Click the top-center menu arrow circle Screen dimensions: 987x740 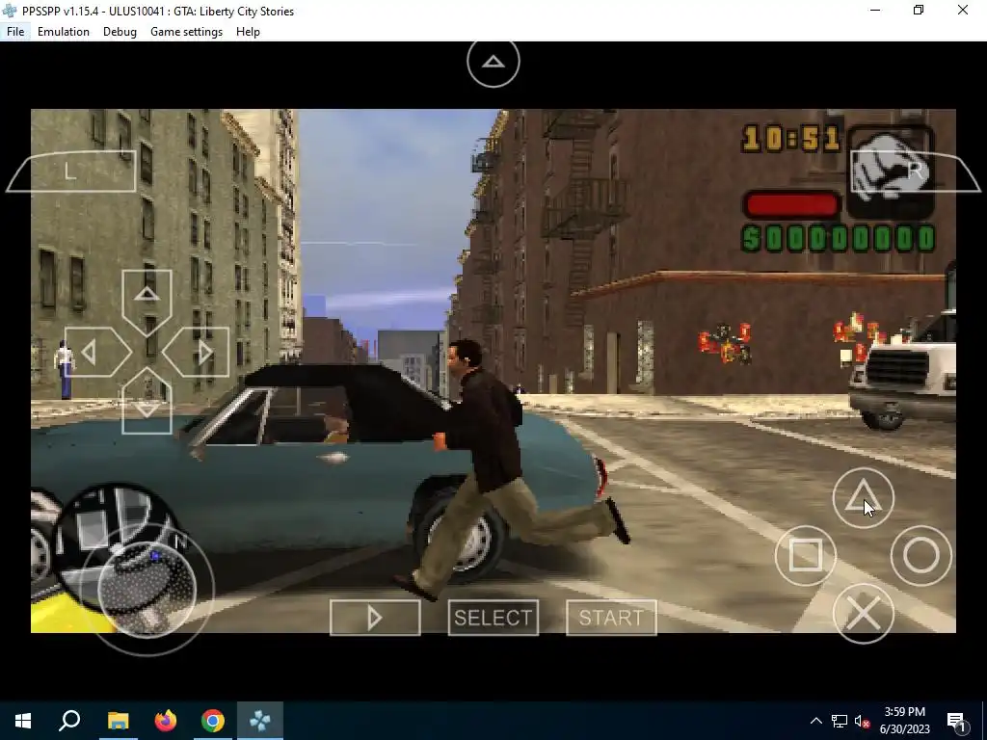coord(493,62)
